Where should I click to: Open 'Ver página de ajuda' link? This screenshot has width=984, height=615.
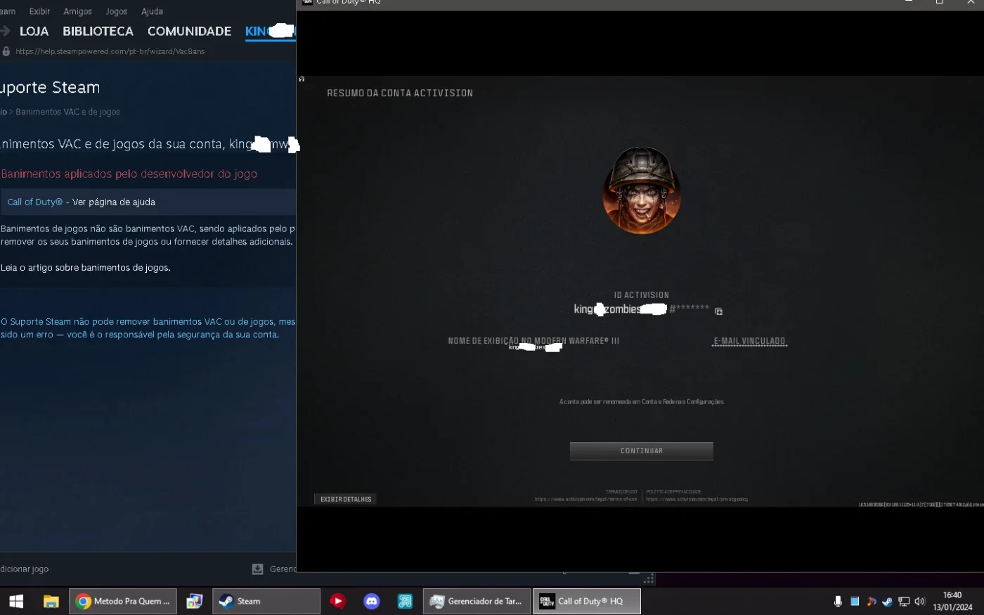114,202
